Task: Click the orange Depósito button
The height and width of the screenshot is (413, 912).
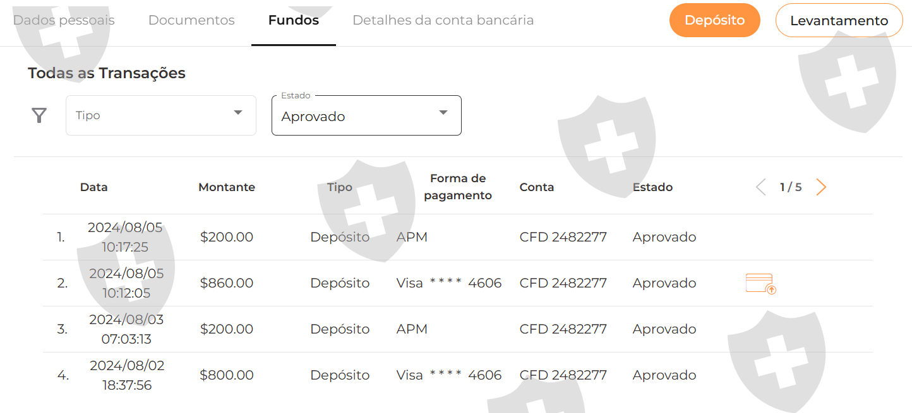Action: pyautogui.click(x=714, y=20)
